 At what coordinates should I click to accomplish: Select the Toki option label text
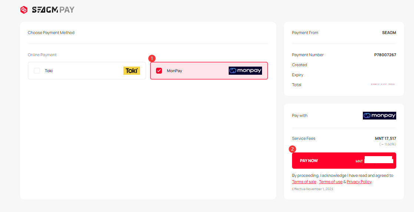point(49,71)
